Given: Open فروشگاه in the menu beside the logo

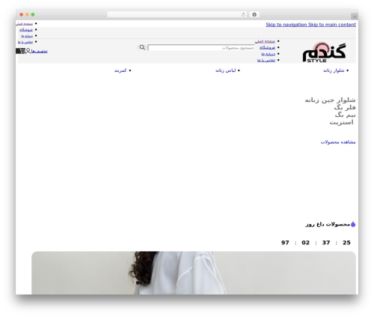Looking at the screenshot, I should click(267, 47).
